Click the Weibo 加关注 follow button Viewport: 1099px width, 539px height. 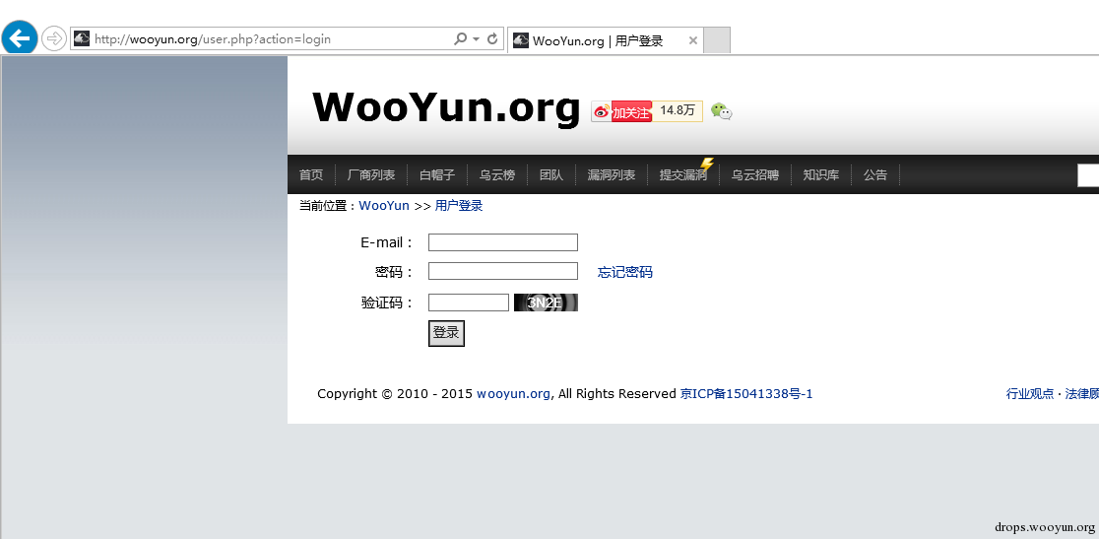coord(621,111)
